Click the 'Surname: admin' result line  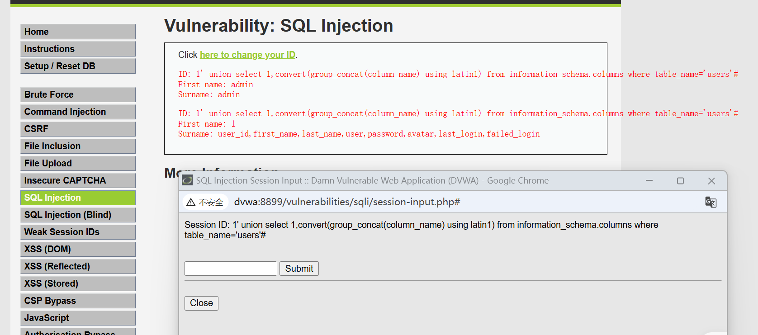coord(209,94)
